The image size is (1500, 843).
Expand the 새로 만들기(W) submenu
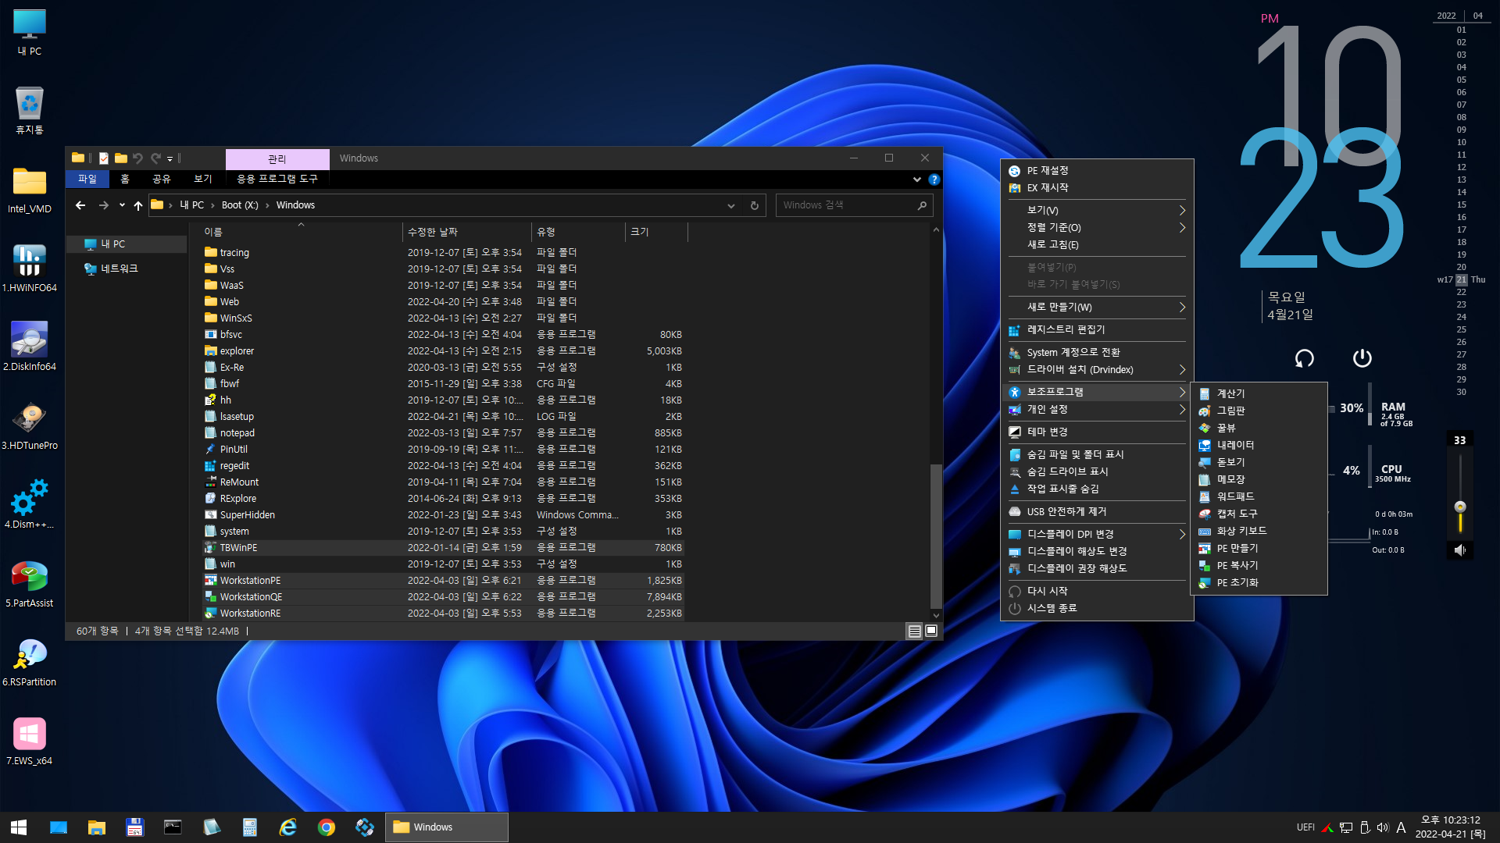1097,307
